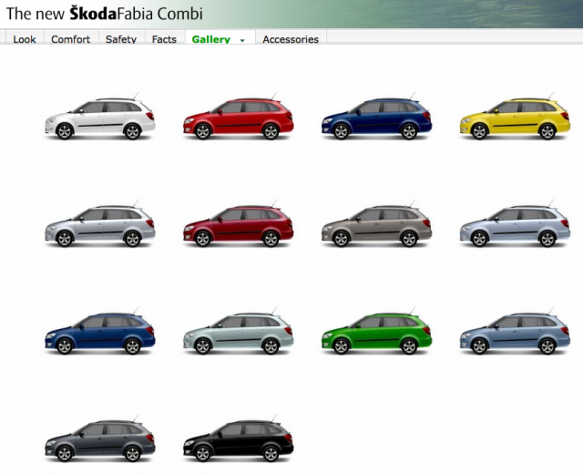Choose the navy blue car in the third row
583x474 pixels.
(99, 331)
